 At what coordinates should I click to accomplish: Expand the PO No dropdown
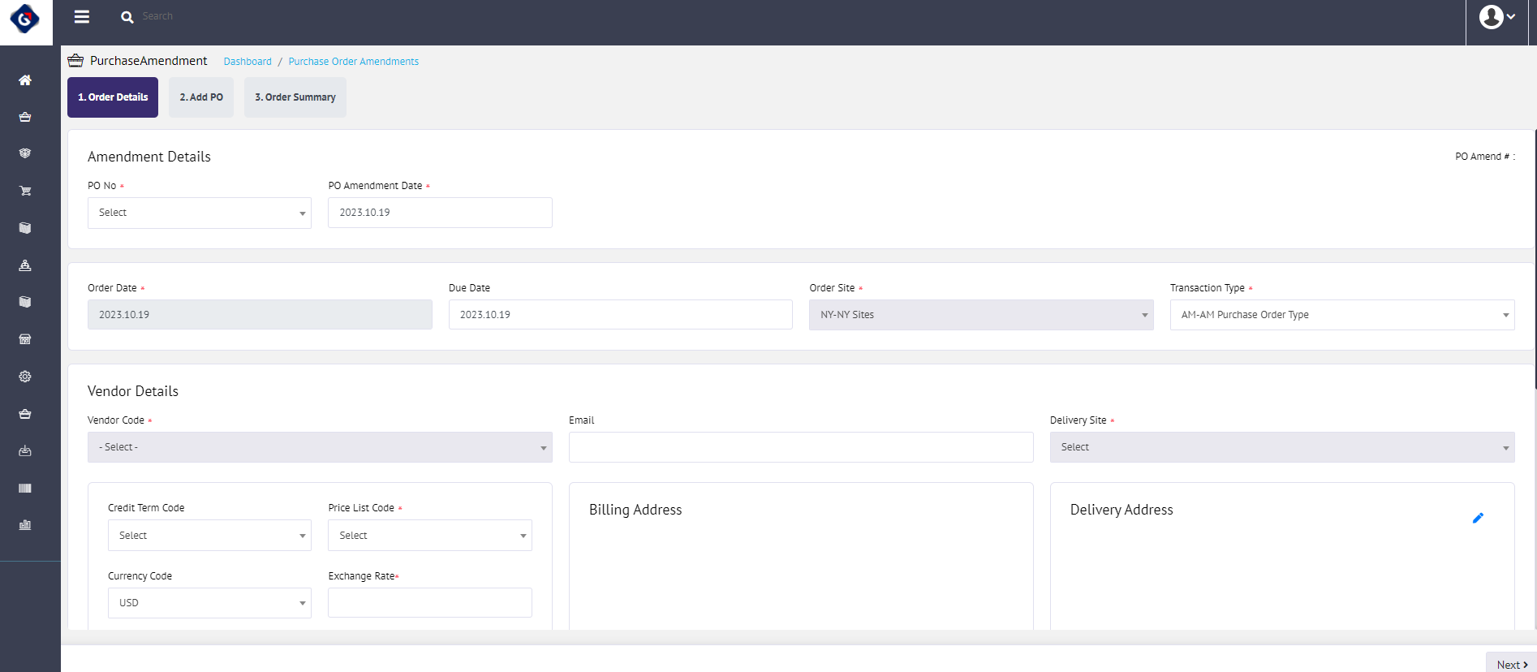(200, 213)
